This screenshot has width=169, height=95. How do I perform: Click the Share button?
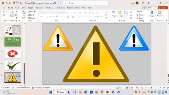[162, 8]
